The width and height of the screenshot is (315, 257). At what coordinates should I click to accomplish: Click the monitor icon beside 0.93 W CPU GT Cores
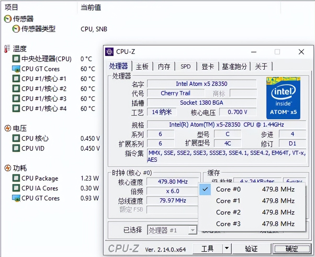coord(16,198)
